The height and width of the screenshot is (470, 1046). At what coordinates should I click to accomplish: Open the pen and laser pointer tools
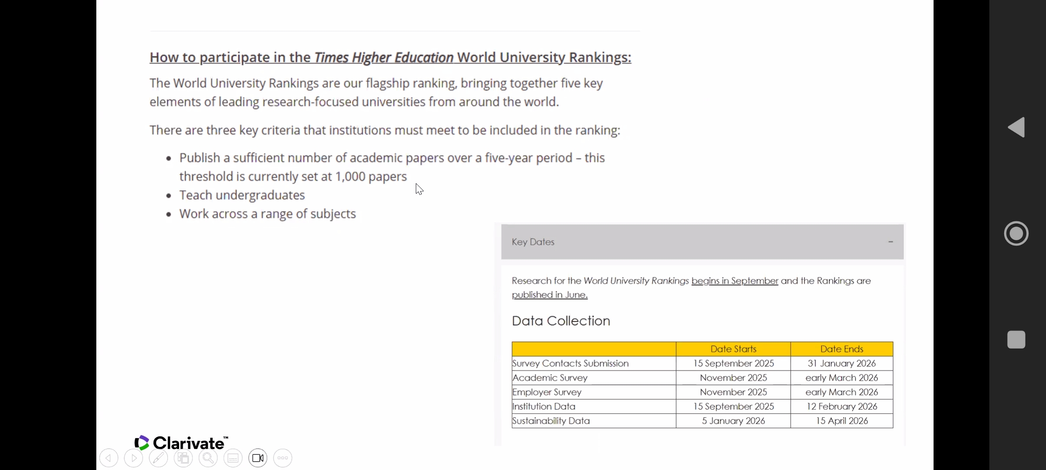(159, 458)
